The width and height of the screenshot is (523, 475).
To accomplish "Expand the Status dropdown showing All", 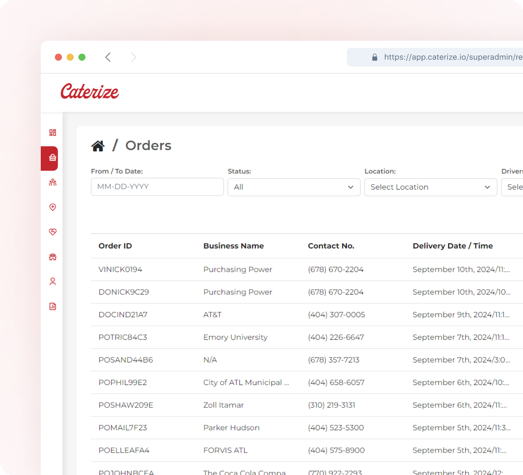I will click(x=294, y=187).
